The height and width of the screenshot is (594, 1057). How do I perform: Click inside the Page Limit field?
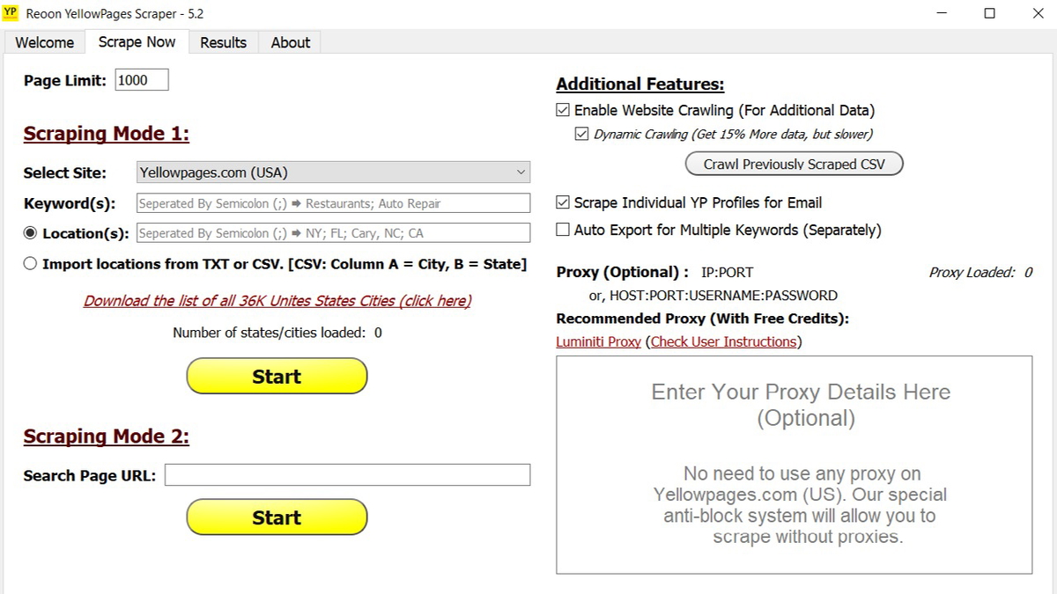(141, 79)
